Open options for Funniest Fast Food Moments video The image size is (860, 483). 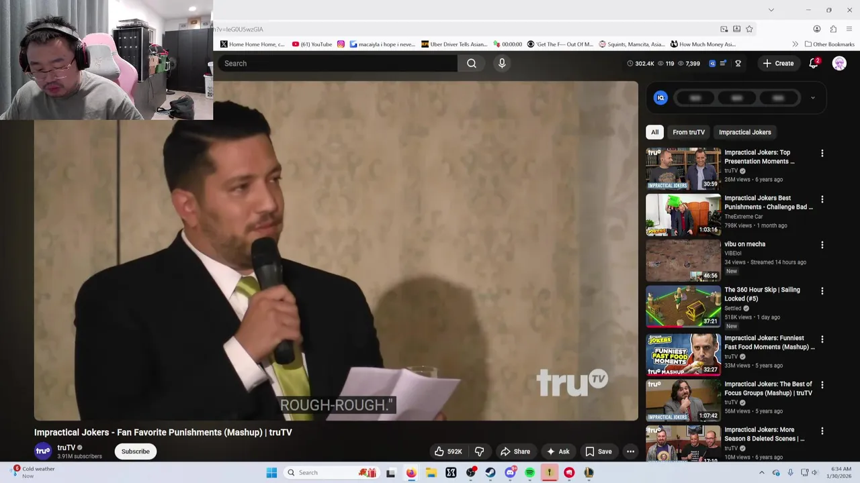822,339
